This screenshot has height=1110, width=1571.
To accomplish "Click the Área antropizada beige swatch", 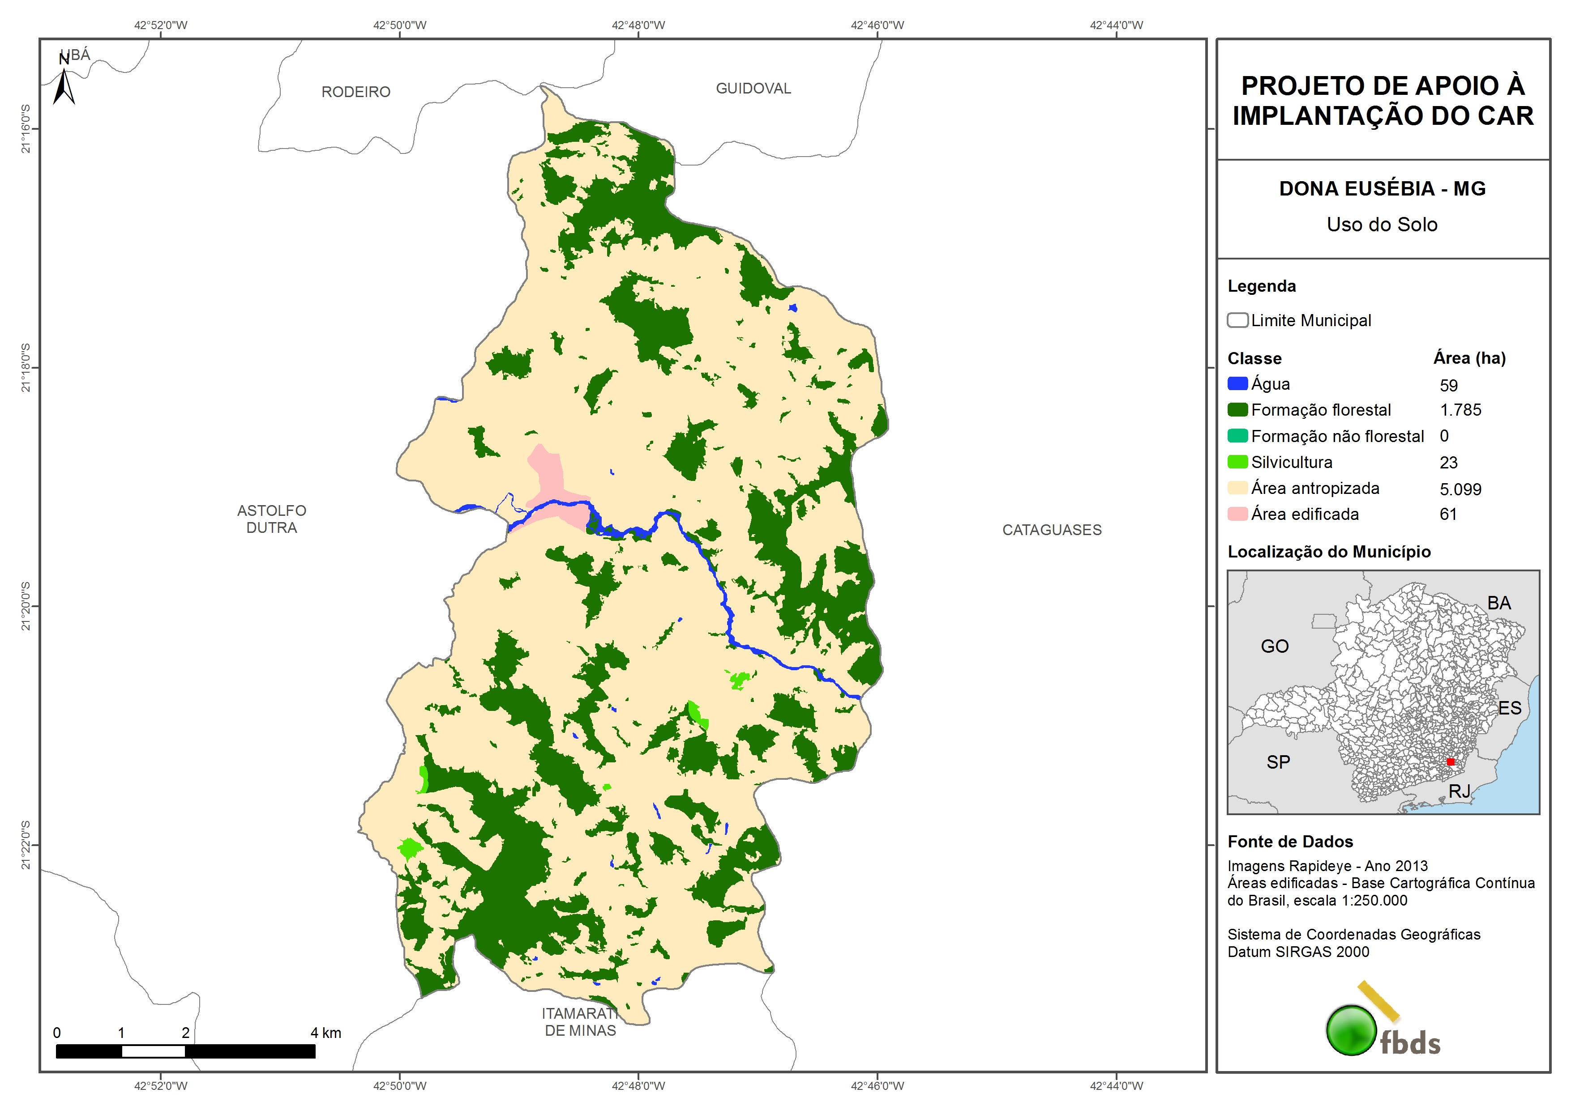I will (1237, 488).
